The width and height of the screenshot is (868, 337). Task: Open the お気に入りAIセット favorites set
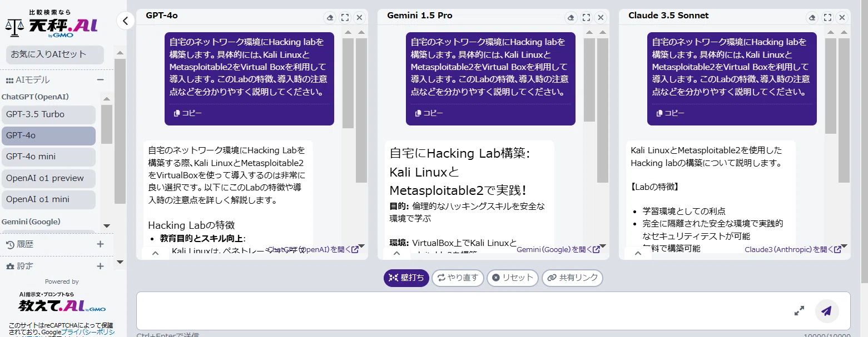54,54
